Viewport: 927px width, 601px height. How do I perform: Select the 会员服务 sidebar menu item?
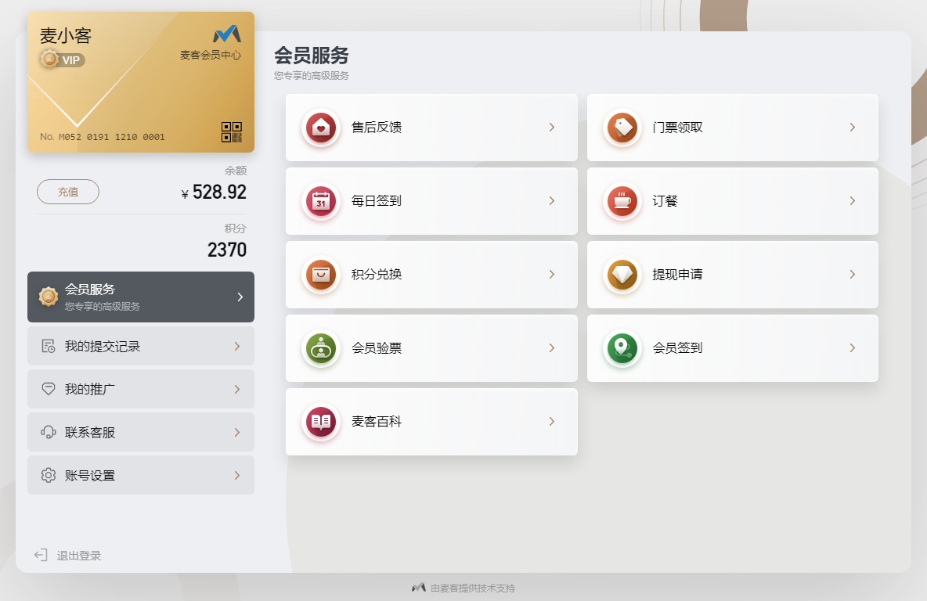coord(141,297)
